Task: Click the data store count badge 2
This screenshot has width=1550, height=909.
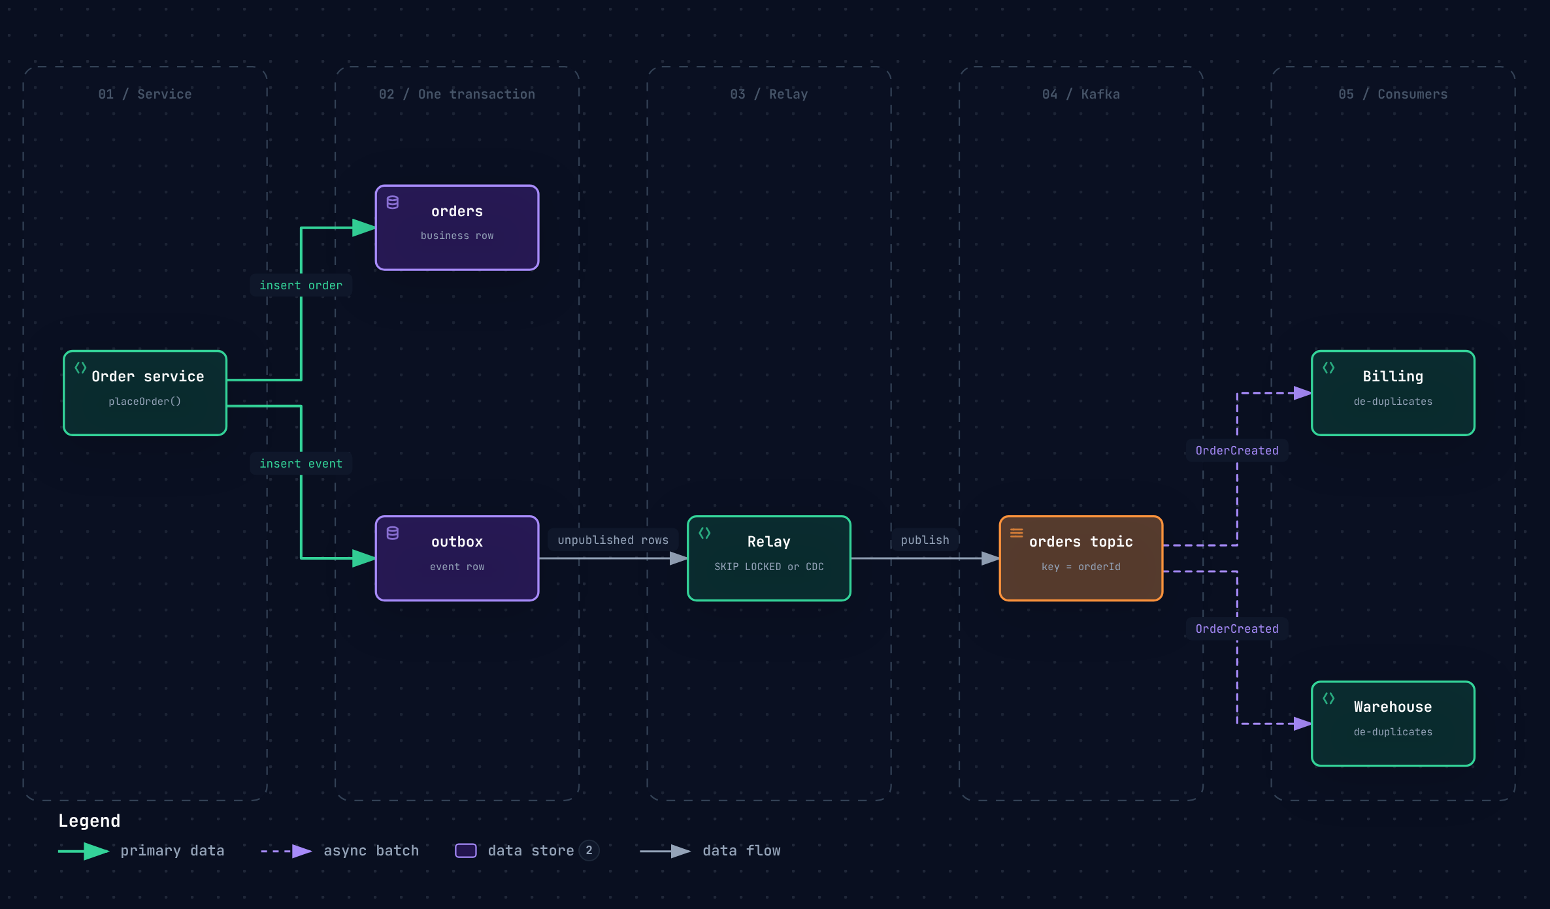Action: 589,850
